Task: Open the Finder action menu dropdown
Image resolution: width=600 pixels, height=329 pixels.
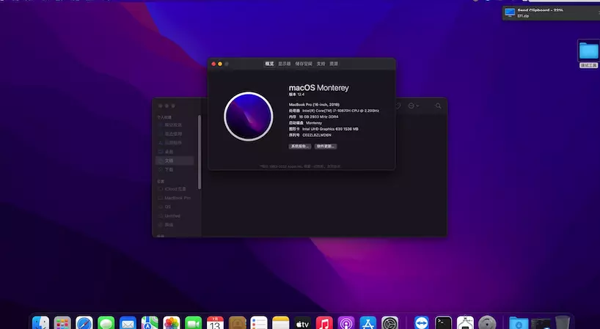Action: click(413, 106)
